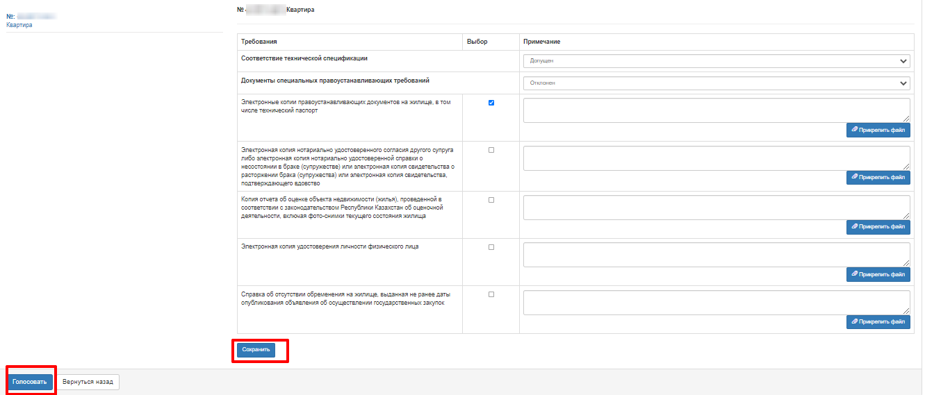Check the property appraisal report checkbox
This screenshot has width=925, height=395.
tap(491, 200)
